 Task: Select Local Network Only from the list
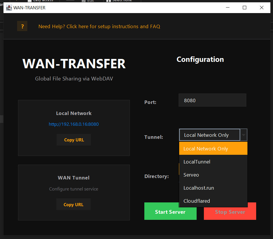(213, 148)
